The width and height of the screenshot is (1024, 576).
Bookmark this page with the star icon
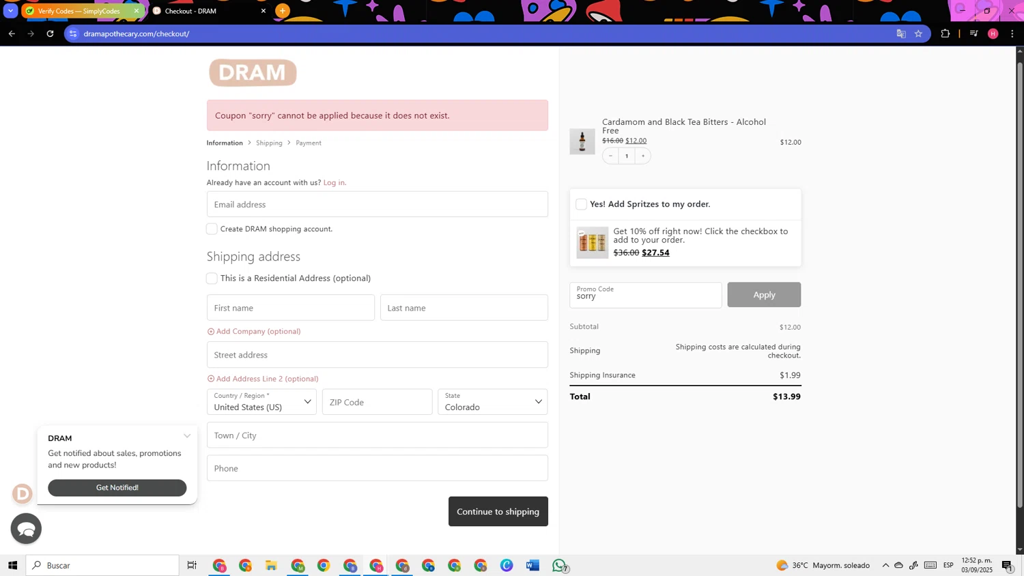(x=919, y=33)
